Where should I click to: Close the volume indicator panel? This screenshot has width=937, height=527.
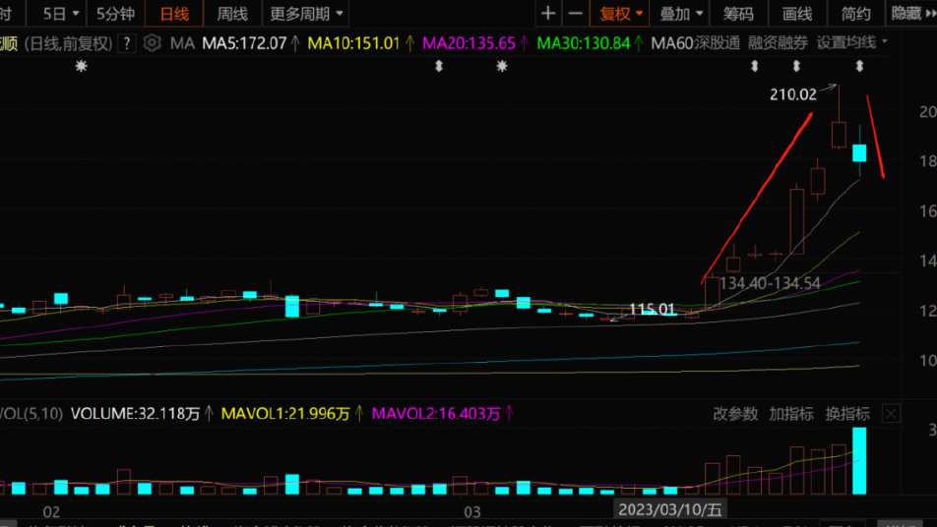click(891, 414)
